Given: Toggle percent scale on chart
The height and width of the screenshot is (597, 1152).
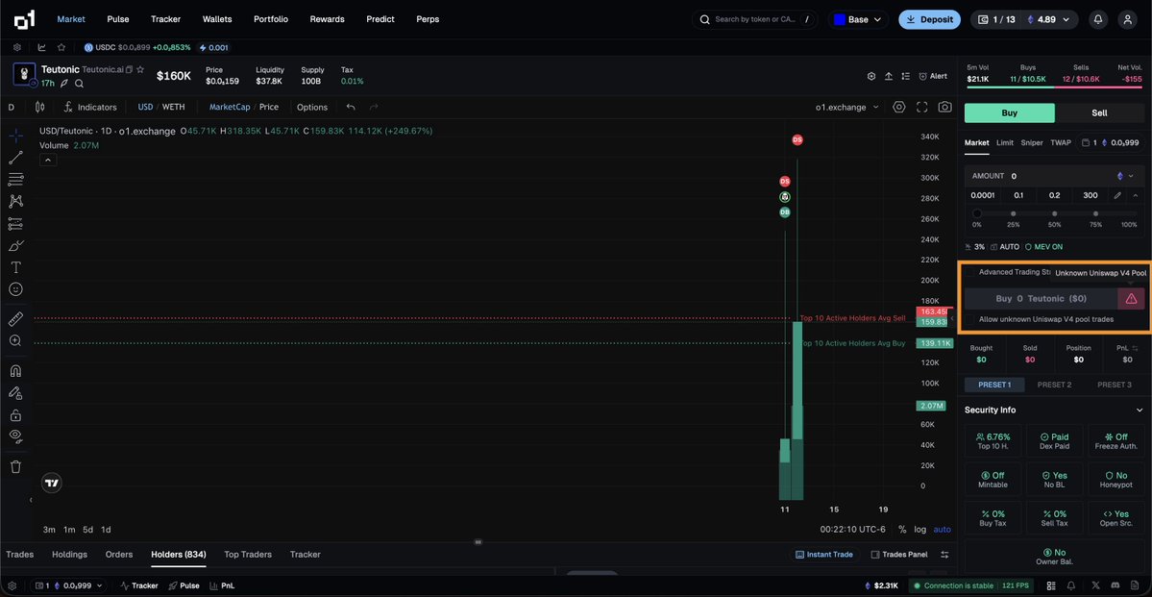Looking at the screenshot, I should point(902,530).
